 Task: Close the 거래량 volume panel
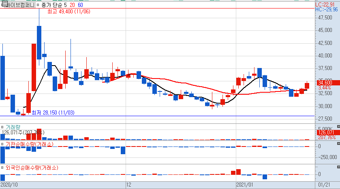point(338,126)
